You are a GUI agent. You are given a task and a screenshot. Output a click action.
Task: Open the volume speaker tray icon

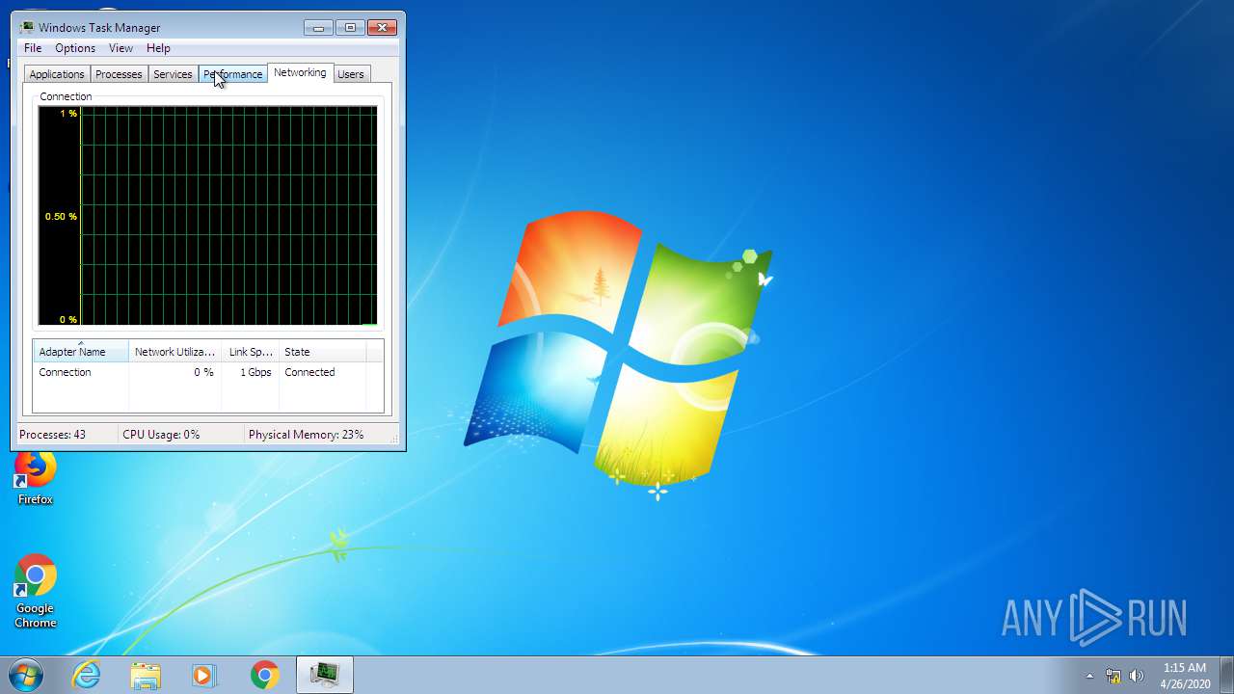click(1137, 676)
